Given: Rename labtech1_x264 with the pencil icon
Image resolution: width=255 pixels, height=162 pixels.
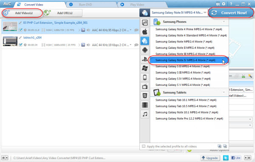Looking at the screenshot, I should pyautogui.click(x=20, y=38).
